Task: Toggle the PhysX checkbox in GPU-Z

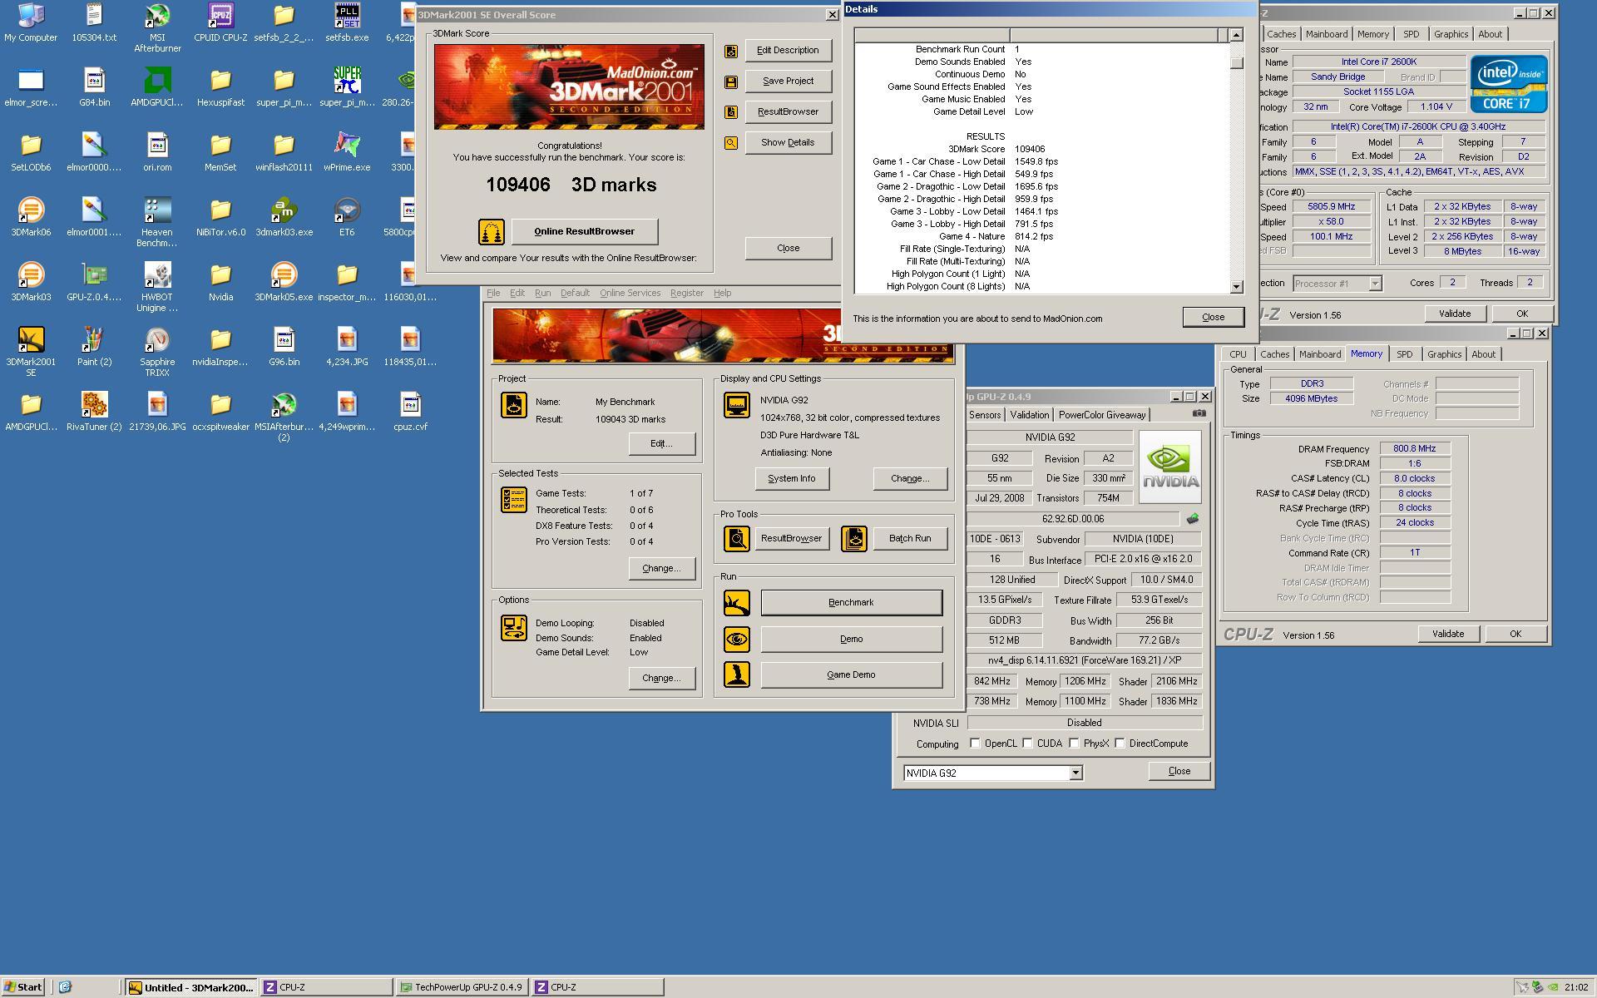Action: [1075, 744]
